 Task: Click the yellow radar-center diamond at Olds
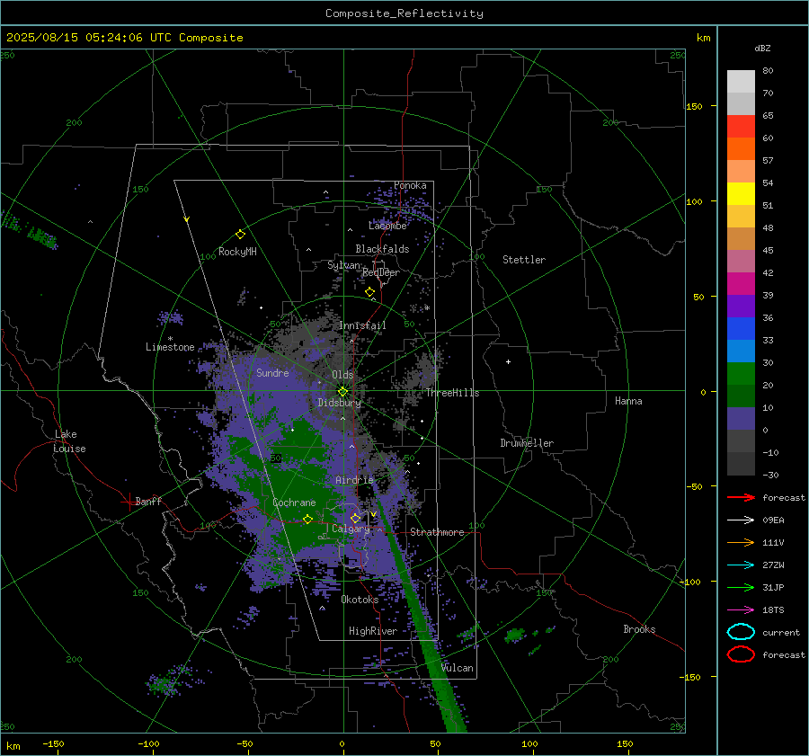click(342, 392)
